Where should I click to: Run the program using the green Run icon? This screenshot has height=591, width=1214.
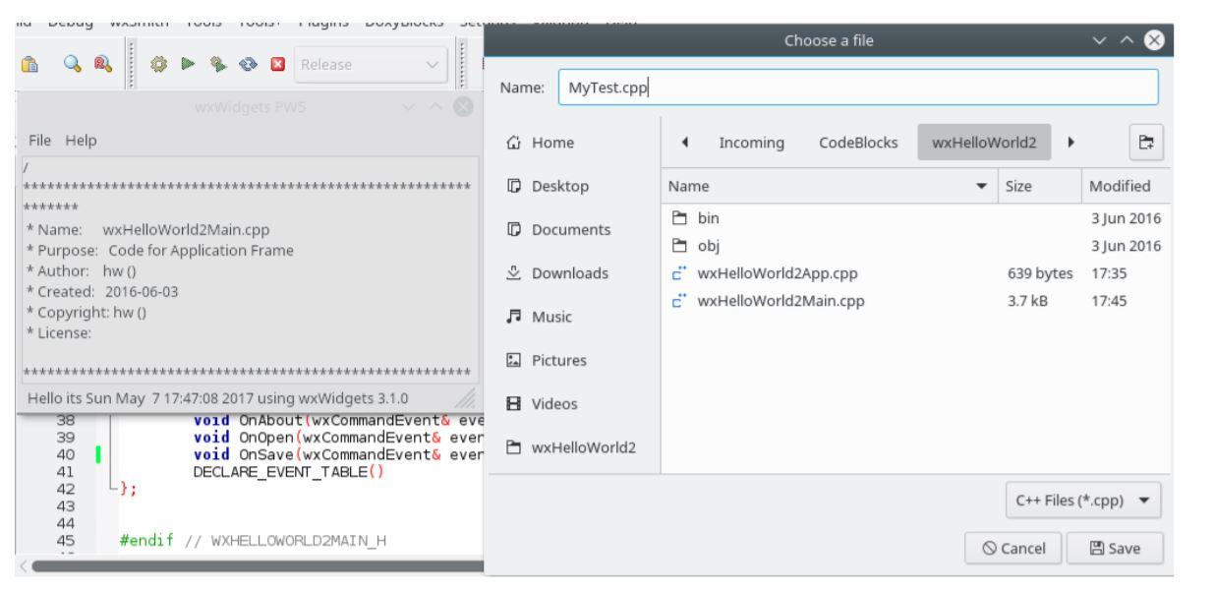click(187, 64)
